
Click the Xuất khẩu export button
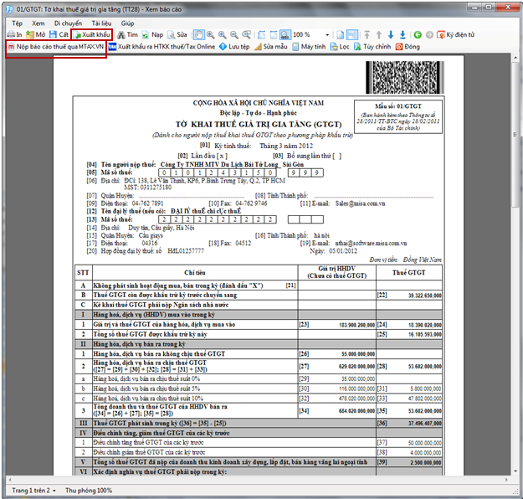[92, 34]
